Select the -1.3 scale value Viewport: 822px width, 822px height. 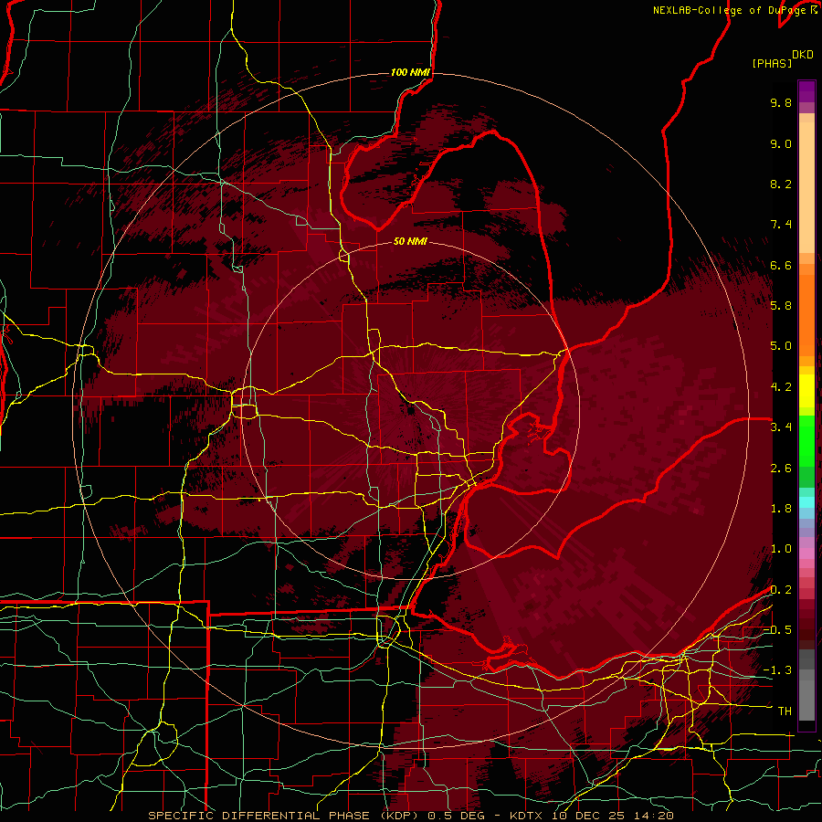pyautogui.click(x=777, y=670)
